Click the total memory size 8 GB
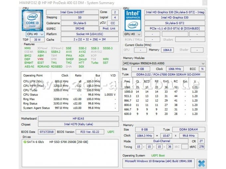The width and height of the screenshot is (226, 169). pyautogui.click(x=145, y=130)
